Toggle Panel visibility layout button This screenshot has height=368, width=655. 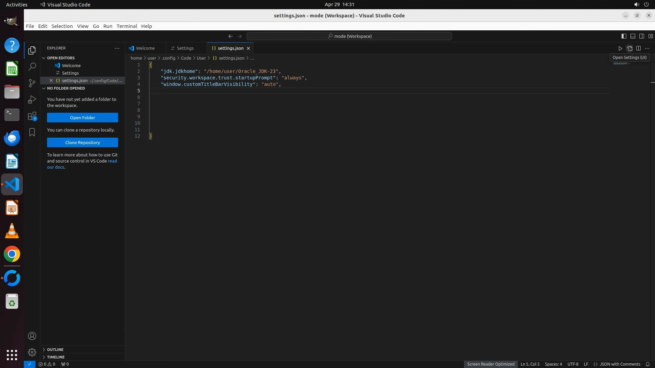632,36
